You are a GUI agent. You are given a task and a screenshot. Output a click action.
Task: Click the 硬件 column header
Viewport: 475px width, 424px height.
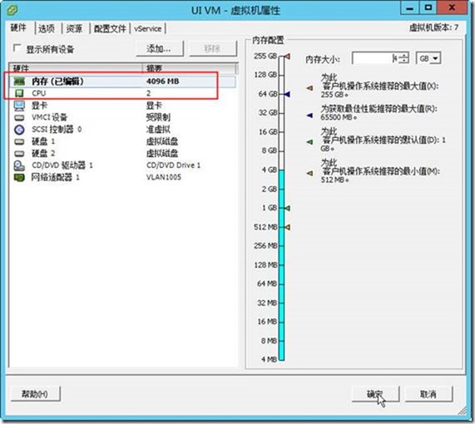coord(76,68)
